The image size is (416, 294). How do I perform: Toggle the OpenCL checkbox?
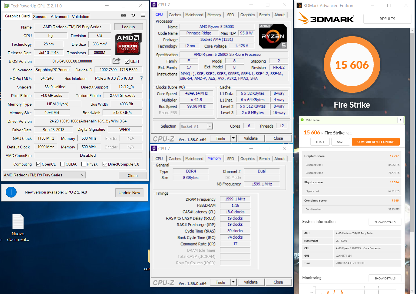coord(39,164)
